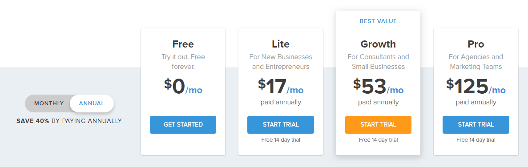Click the $17/mo price
This screenshot has height=167, width=528.
(x=281, y=86)
